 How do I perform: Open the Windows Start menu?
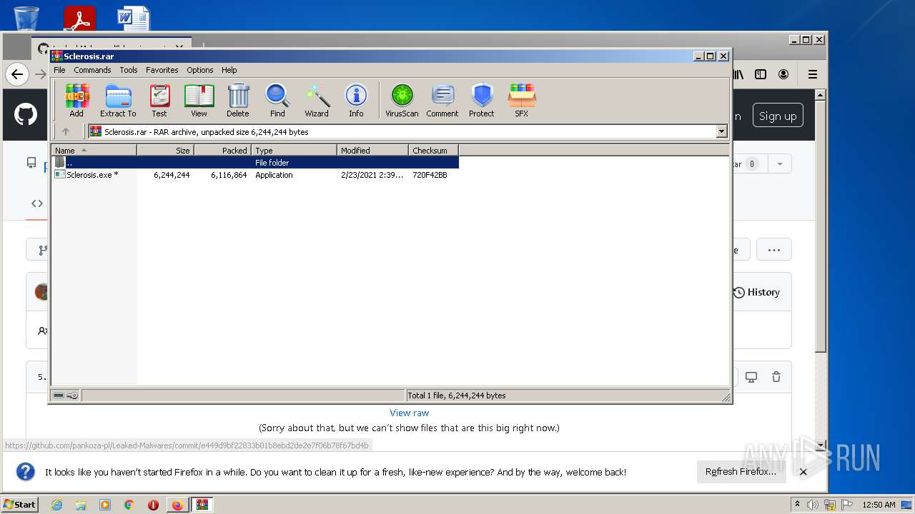(x=20, y=504)
